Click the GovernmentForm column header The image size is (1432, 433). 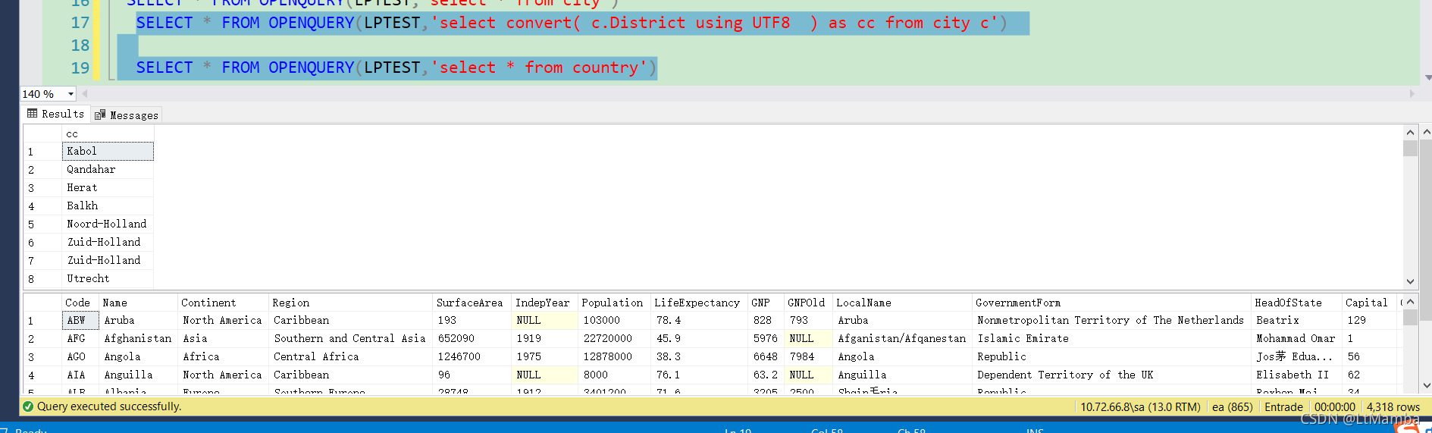1017,303
